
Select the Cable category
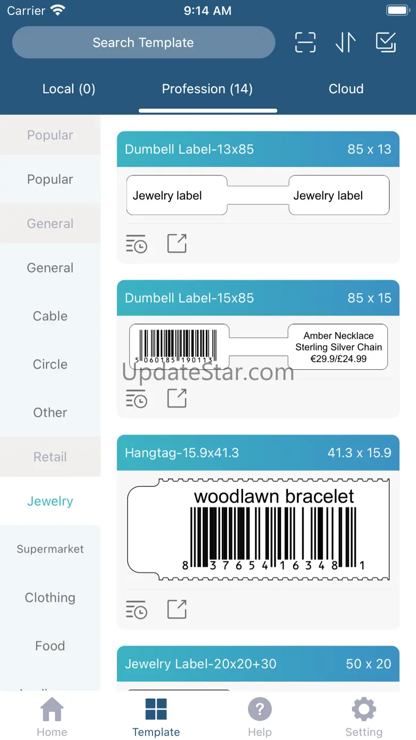pos(50,316)
